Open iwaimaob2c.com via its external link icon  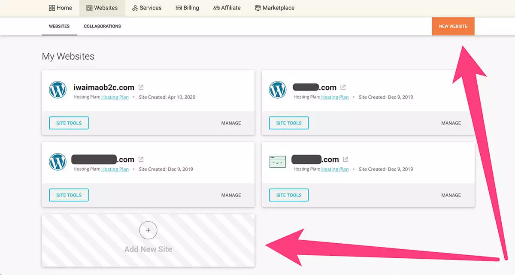141,87
